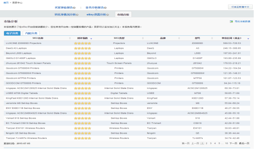Select the 电子分类 category tab
The width and height of the screenshot is (254, 149).
pos(12,33)
